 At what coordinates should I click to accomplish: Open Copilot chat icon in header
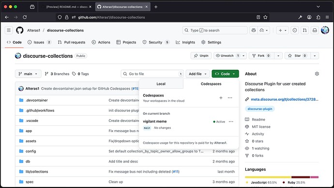pos(254,30)
